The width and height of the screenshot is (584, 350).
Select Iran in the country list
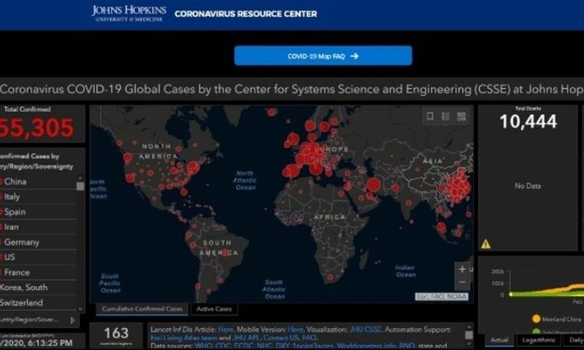38,227
